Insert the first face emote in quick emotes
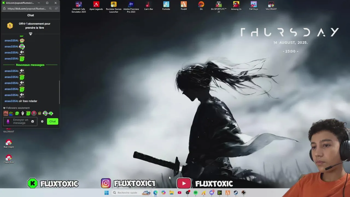 6,113
